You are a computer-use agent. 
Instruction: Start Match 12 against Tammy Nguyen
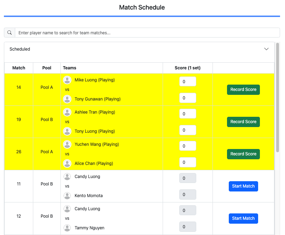pyautogui.click(x=243, y=218)
